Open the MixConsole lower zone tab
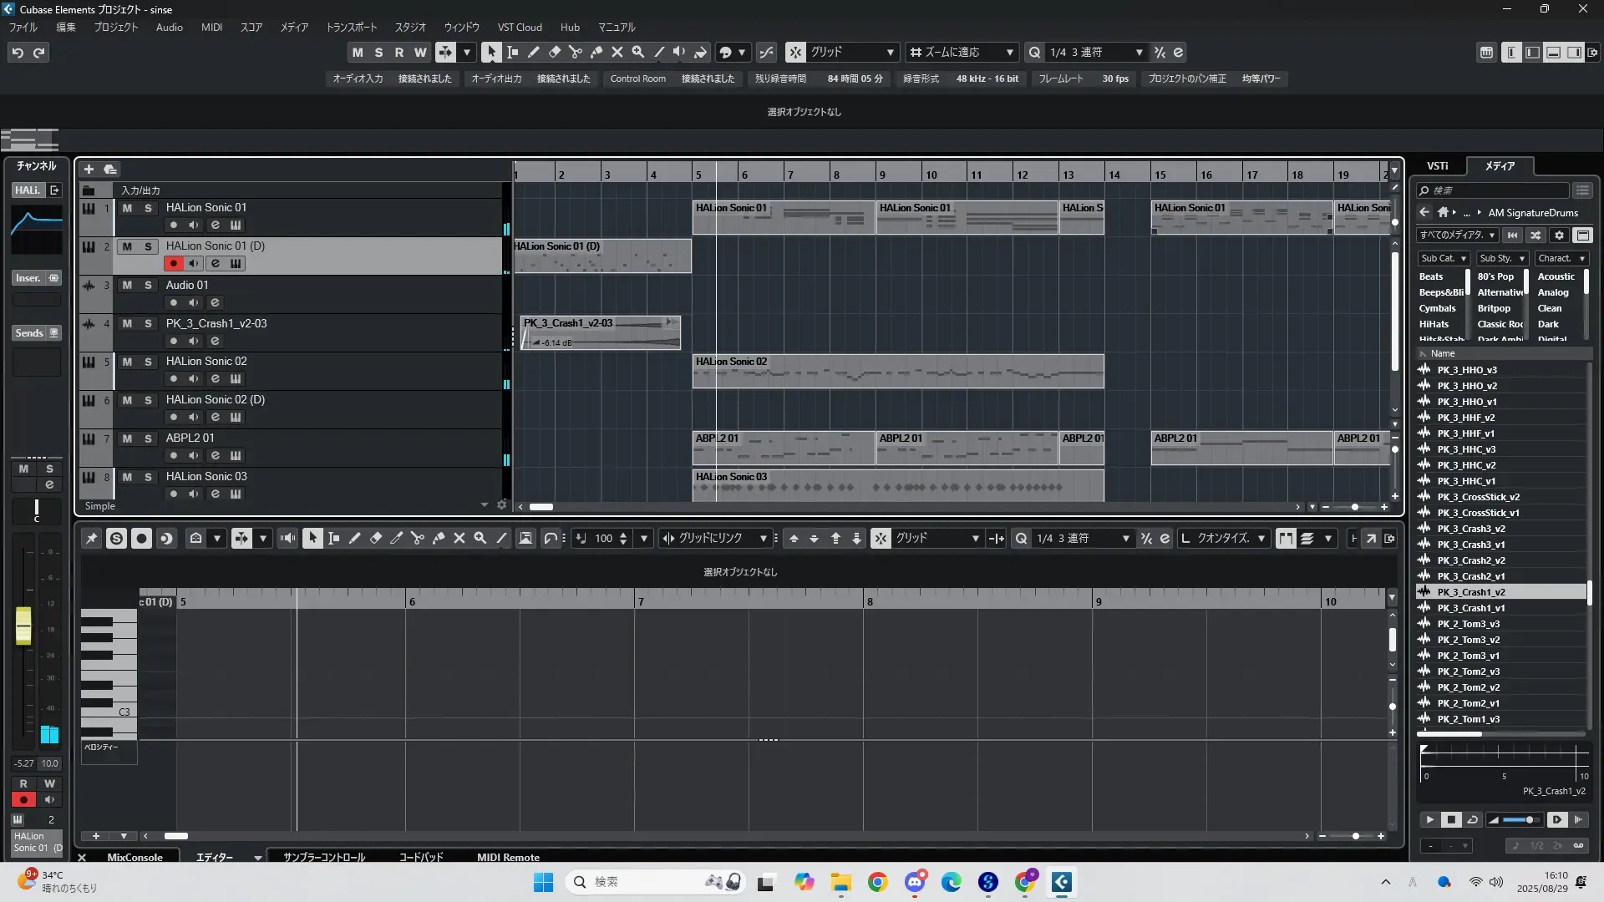This screenshot has width=1604, height=902. (135, 857)
